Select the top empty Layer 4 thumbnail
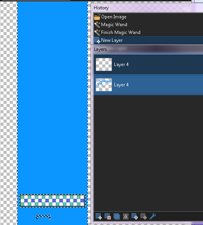 (x=104, y=64)
